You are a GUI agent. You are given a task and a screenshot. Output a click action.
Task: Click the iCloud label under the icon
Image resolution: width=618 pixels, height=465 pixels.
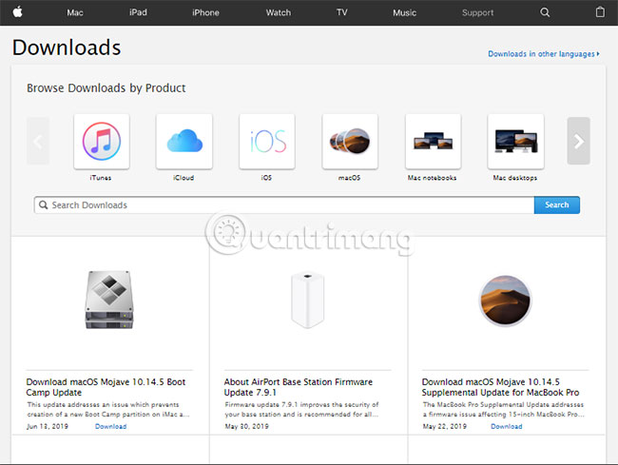tap(183, 178)
